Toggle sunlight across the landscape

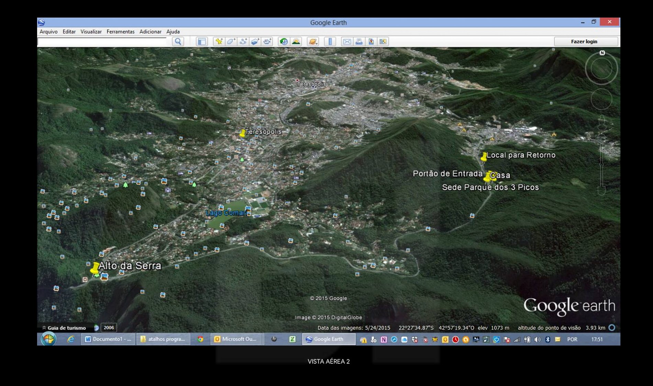(x=296, y=42)
